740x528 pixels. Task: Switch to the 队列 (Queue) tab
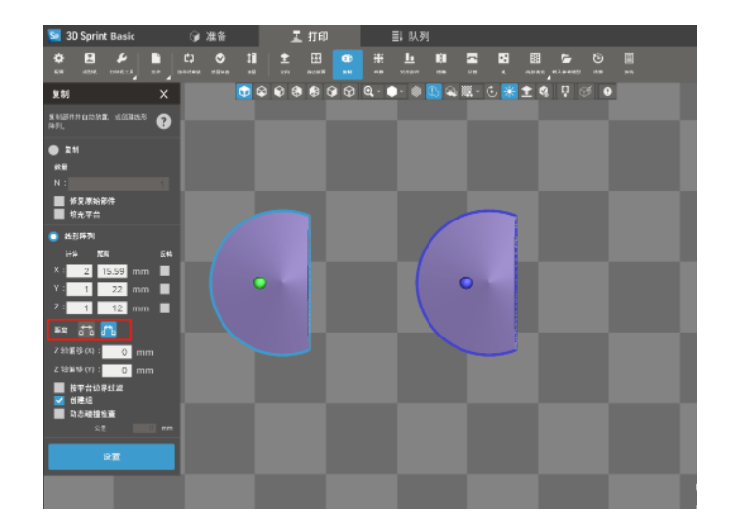410,36
